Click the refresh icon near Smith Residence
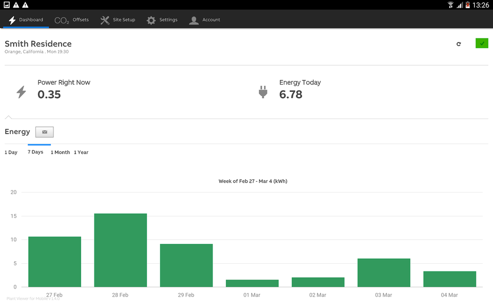The width and height of the screenshot is (493, 308). (x=459, y=44)
